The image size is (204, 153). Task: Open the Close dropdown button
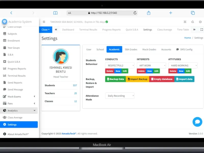(x=46, y=30)
